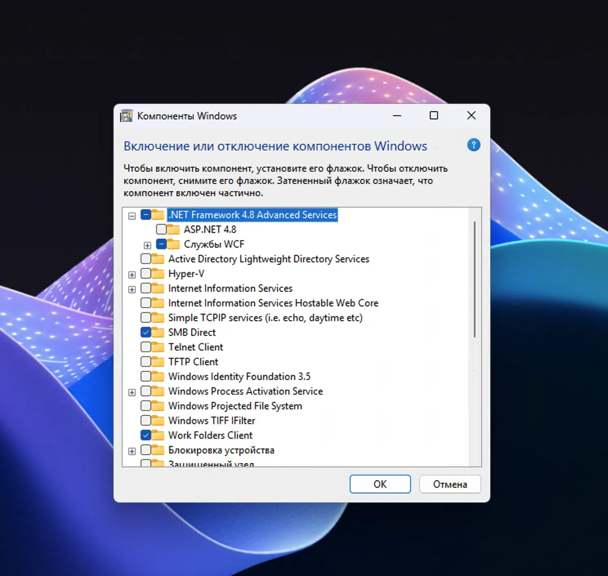Click folder icon beside Windows Process Activation Service

pos(158,391)
